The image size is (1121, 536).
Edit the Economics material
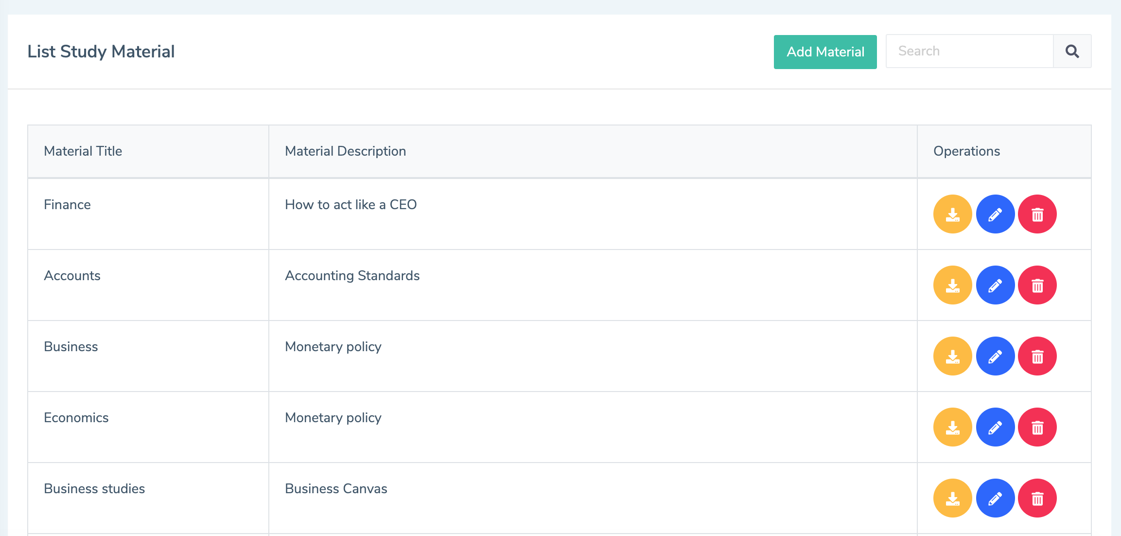(995, 427)
